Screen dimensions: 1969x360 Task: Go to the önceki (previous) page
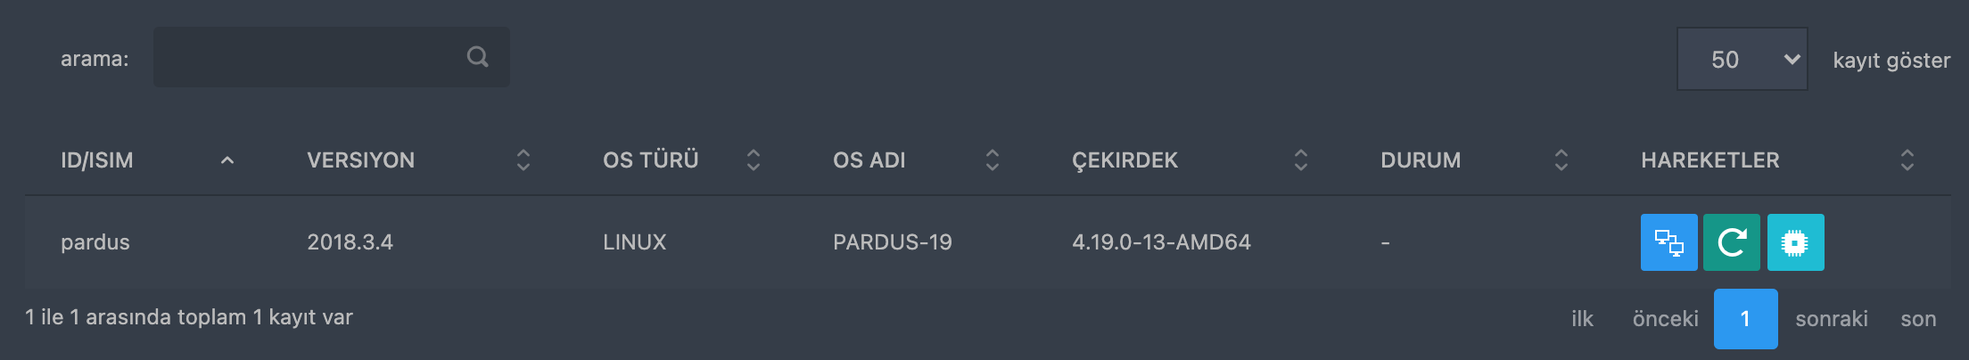pos(1665,319)
